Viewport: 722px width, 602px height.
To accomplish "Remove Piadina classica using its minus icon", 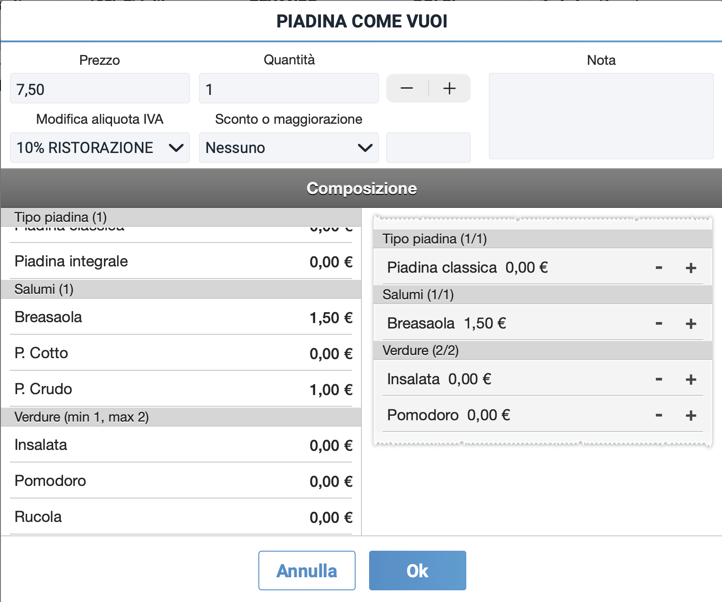I will 659,268.
